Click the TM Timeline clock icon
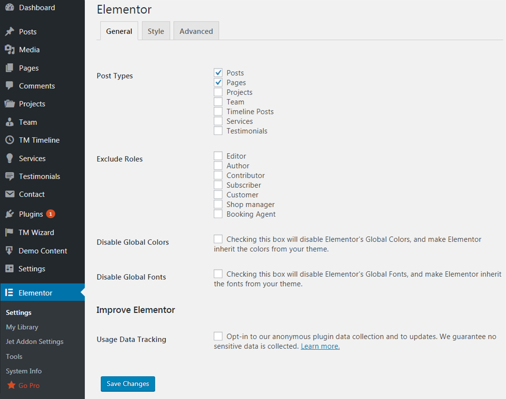Viewport: 506px width, 399px height. coord(10,140)
